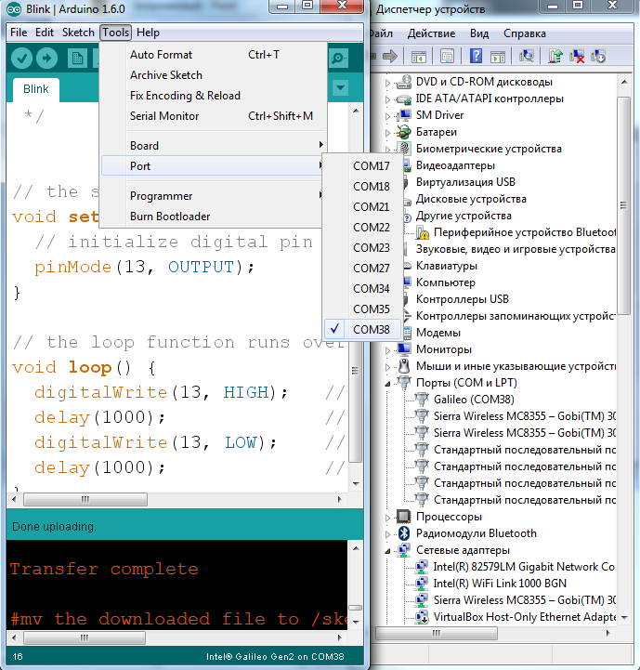Open Serial Monitor magnifier icon in Arduino toolbar
Viewport: 640px width, 670px height.
click(339, 59)
